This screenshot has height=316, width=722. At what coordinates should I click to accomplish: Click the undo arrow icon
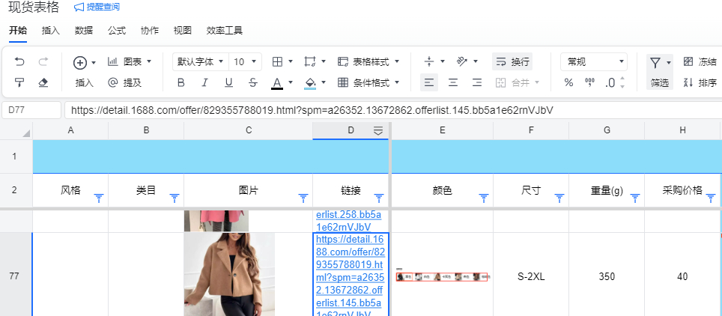click(x=19, y=61)
